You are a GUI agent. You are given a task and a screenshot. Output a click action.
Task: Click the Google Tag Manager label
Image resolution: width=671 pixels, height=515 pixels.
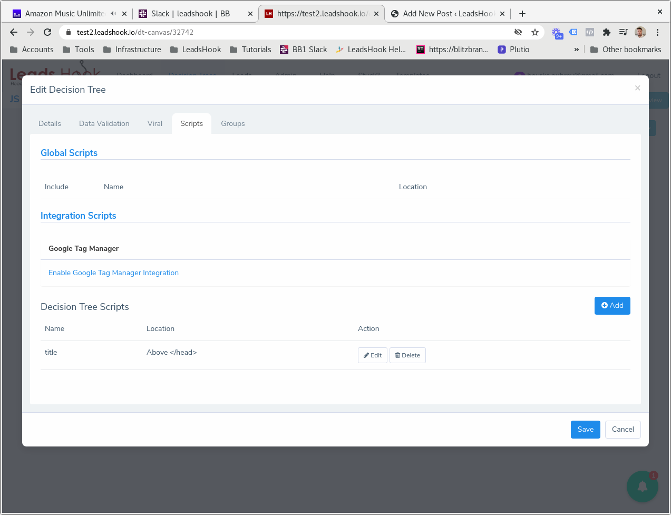[x=84, y=248]
